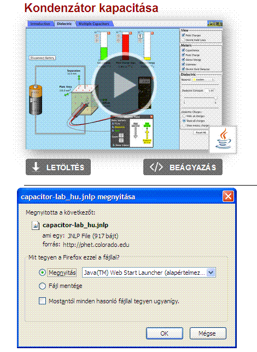Screen dimensions: 257x352
Task: Click the Java logo icon
Action: coord(223,140)
